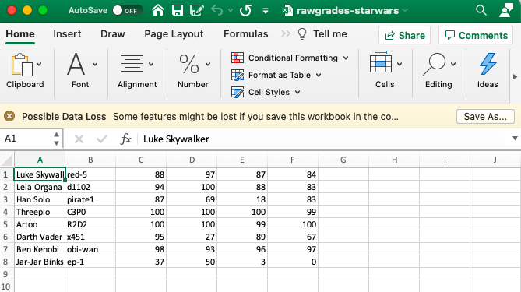
Task: Click the formula bar Cancel X icon
Action: coord(79,139)
